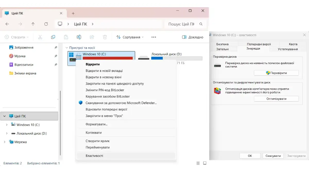The height and width of the screenshot is (173, 309).
Task: Click the monitor icon in address bar
Action: (x=60, y=24)
